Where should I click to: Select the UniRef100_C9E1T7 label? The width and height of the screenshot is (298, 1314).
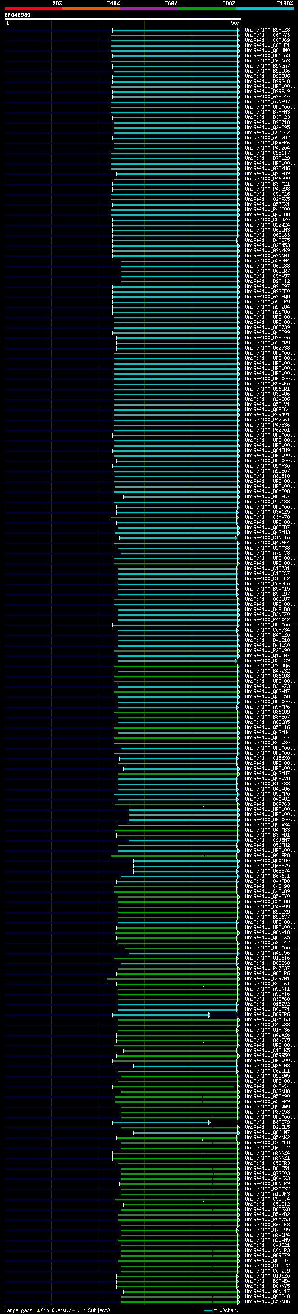[x=267, y=153]
